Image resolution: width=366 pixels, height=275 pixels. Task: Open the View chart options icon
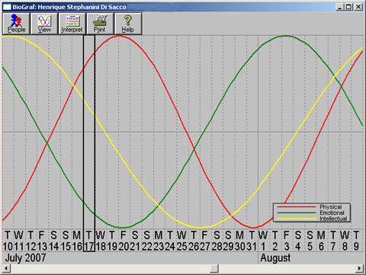pos(44,24)
